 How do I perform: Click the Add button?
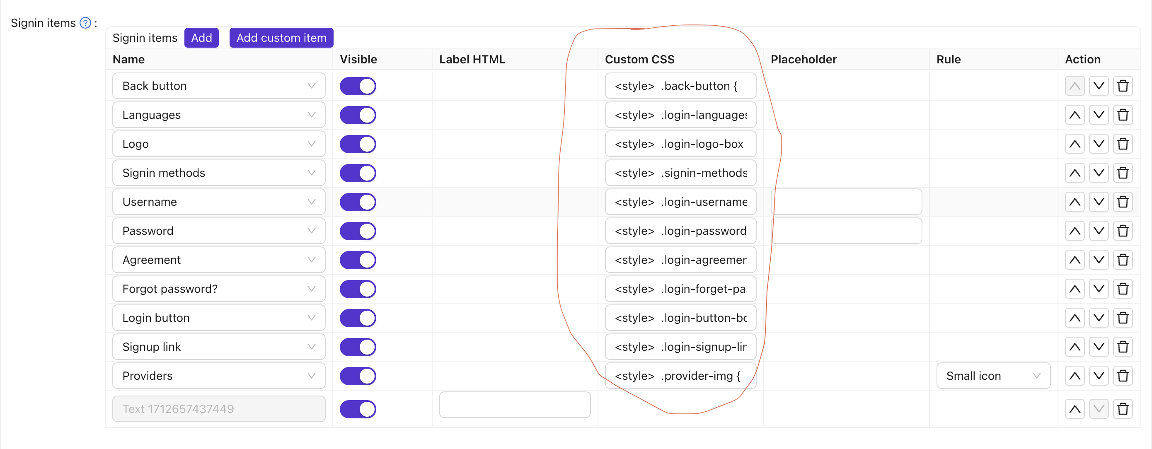pyautogui.click(x=201, y=38)
